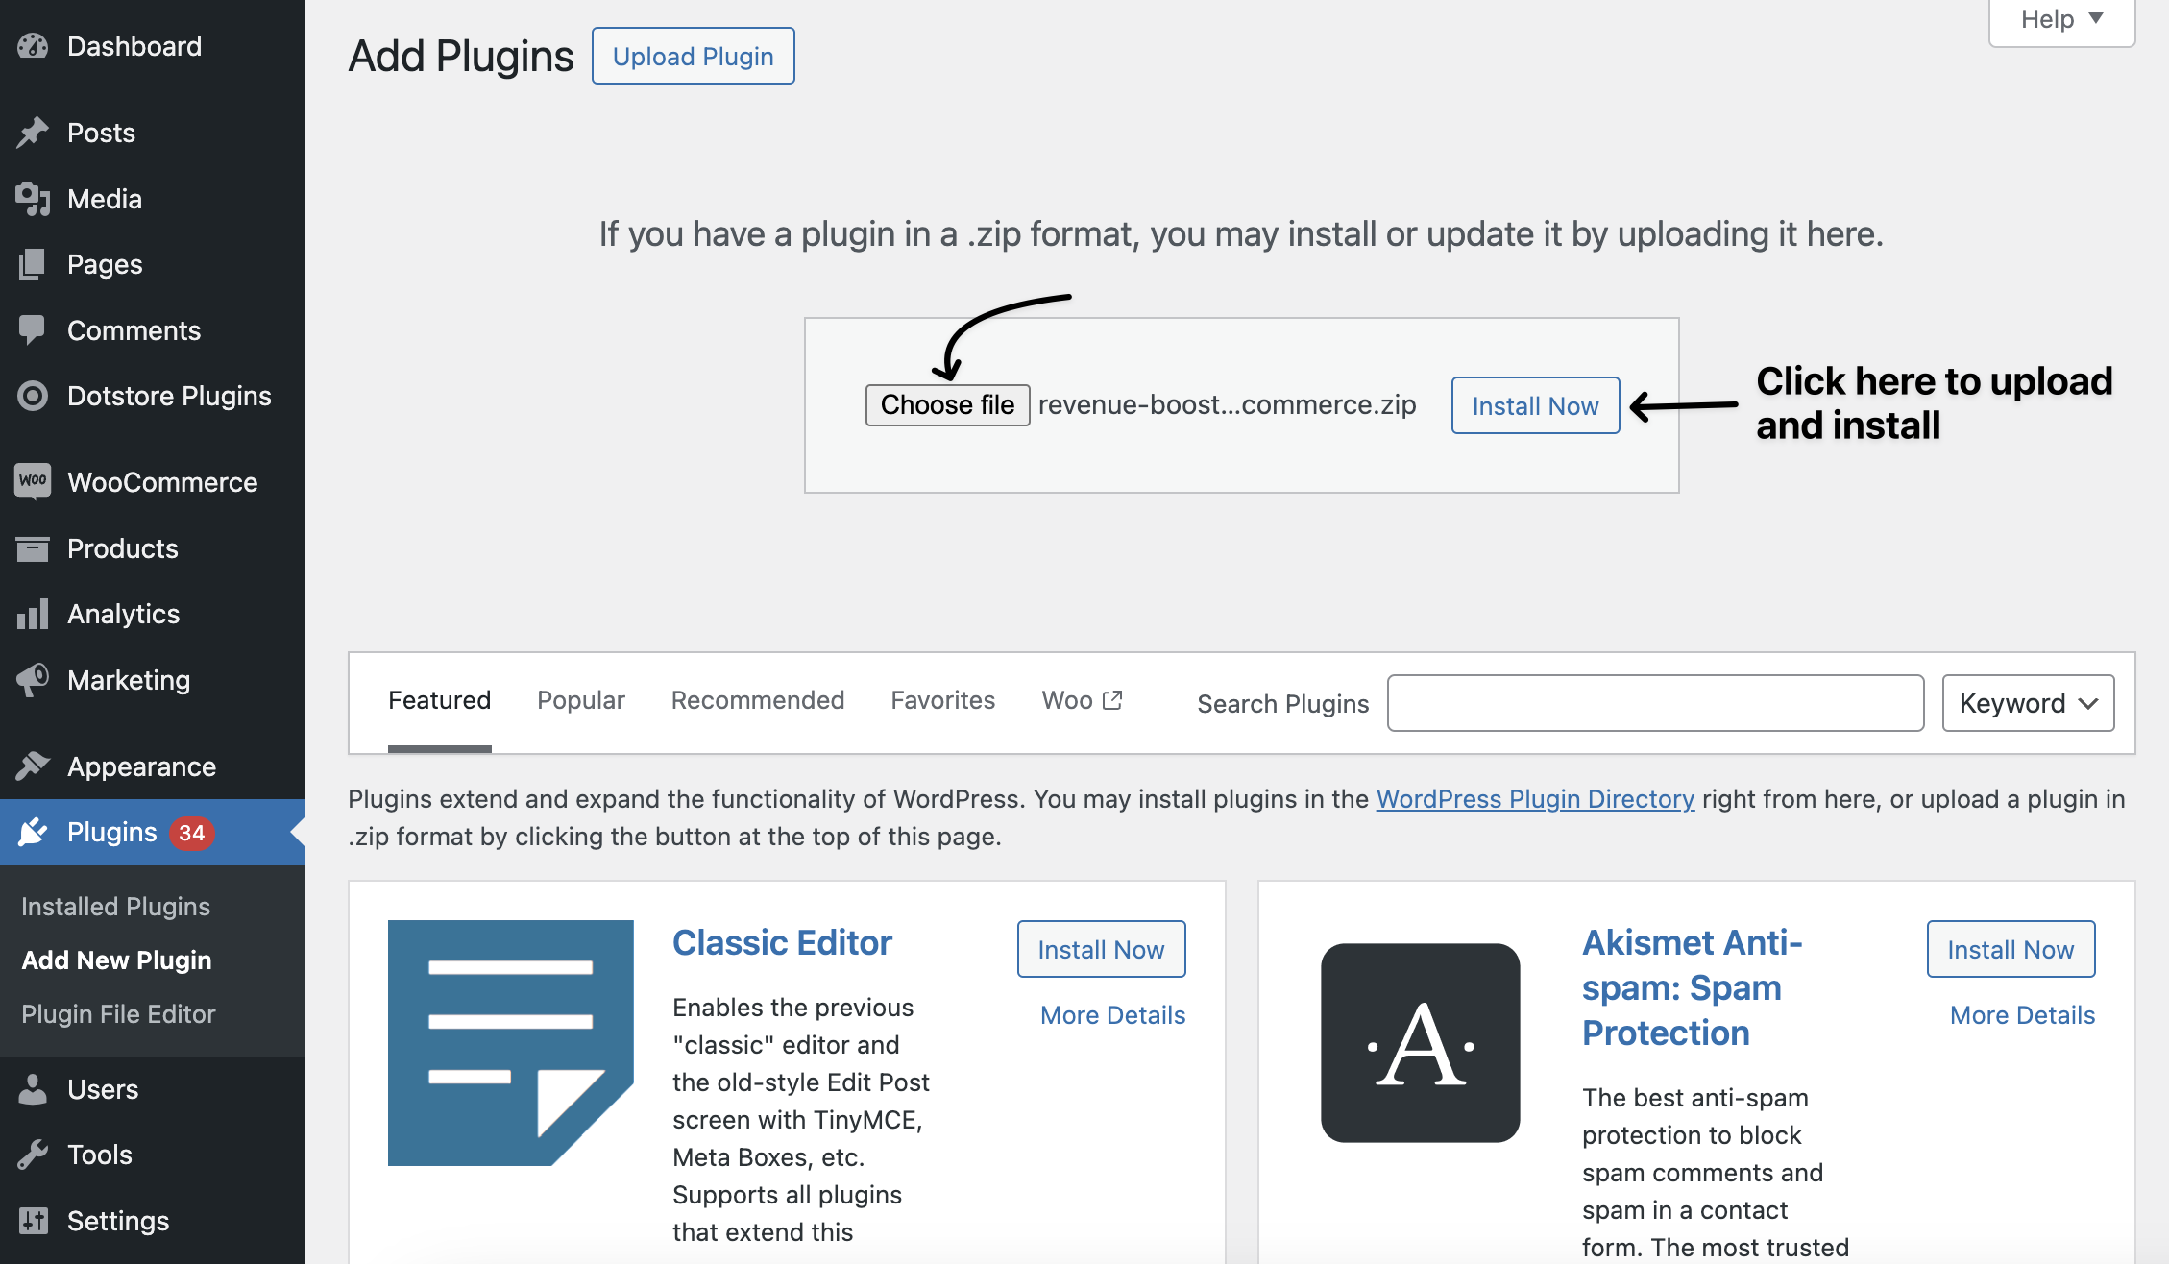This screenshot has width=2169, height=1264.
Task: Click the Analytics bar chart icon
Action: (x=33, y=614)
